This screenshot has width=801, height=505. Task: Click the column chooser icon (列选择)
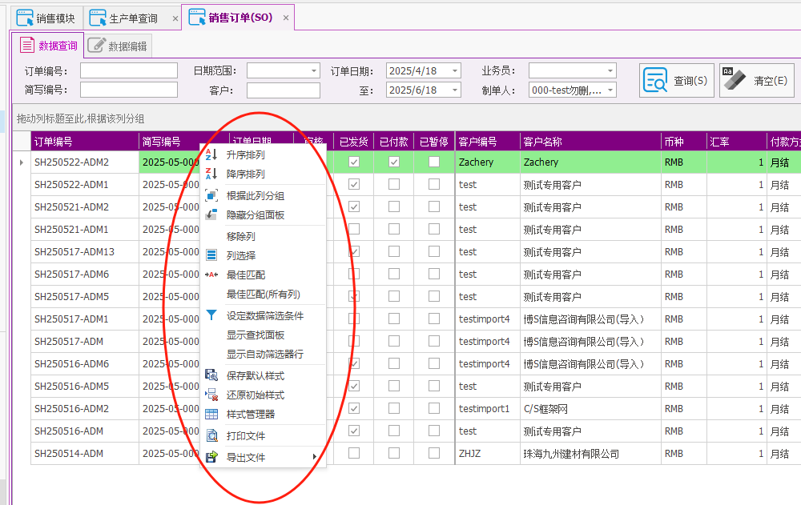pyautogui.click(x=211, y=255)
